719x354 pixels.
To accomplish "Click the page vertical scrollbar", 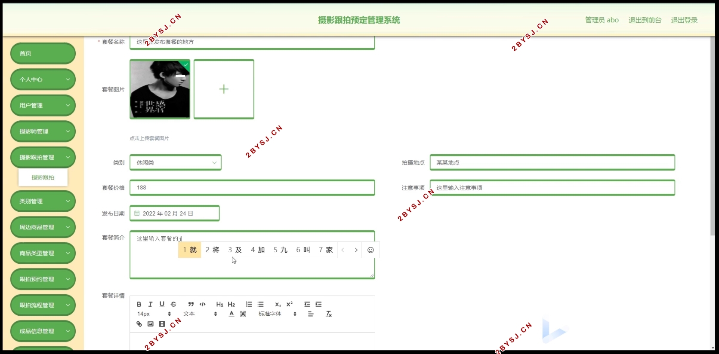I will point(713,136).
